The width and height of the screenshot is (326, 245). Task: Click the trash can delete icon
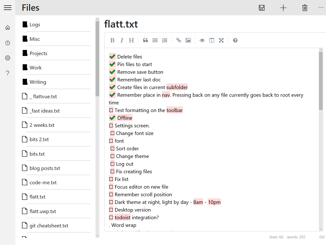[305, 8]
